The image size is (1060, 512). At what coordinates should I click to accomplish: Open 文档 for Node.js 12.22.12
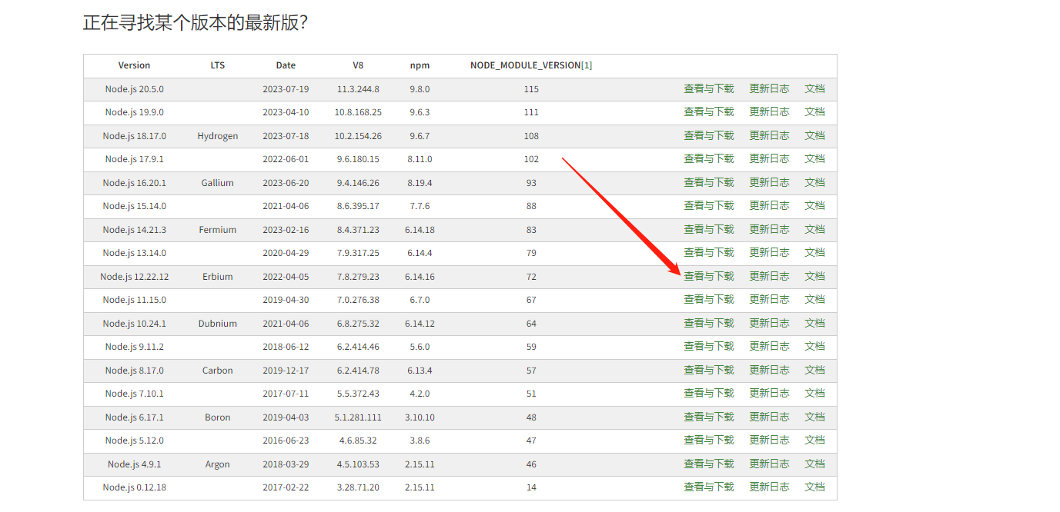[814, 276]
